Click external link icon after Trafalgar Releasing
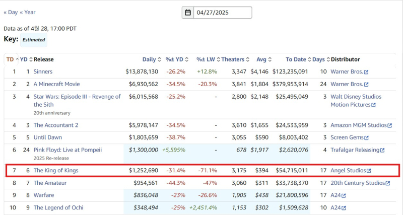The height and width of the screenshot is (215, 403). (382, 150)
